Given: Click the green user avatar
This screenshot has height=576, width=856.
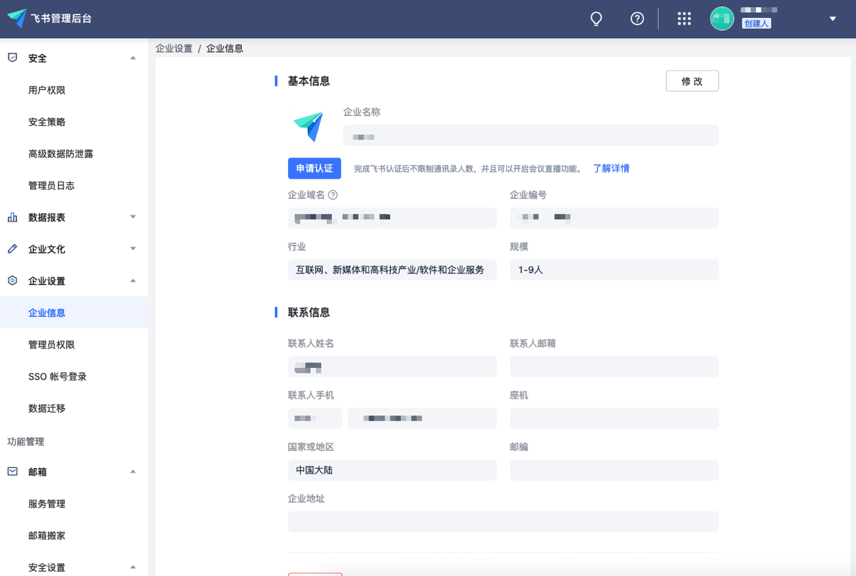Looking at the screenshot, I should (x=721, y=19).
